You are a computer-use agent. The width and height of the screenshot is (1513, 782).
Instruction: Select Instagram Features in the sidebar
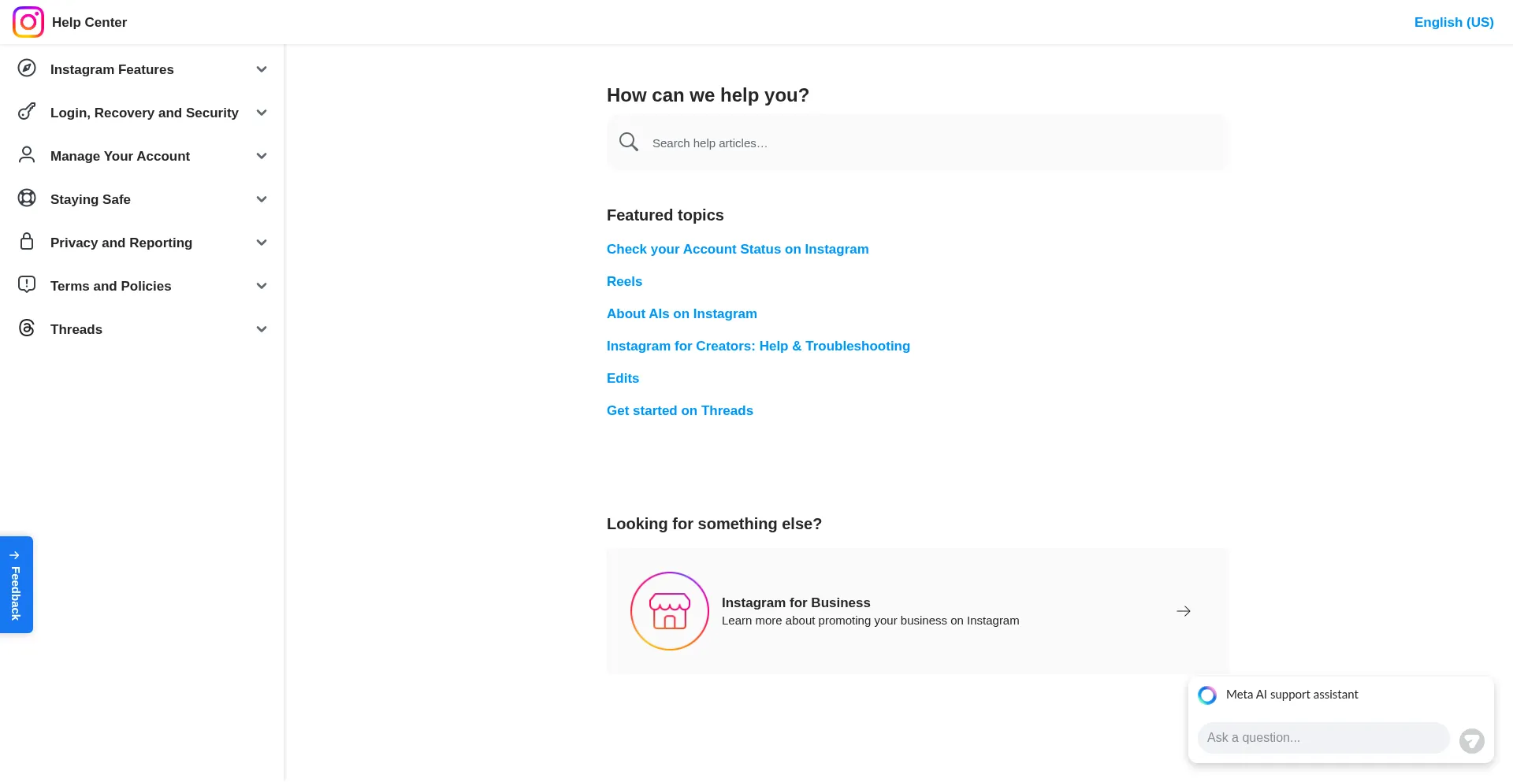click(x=112, y=69)
